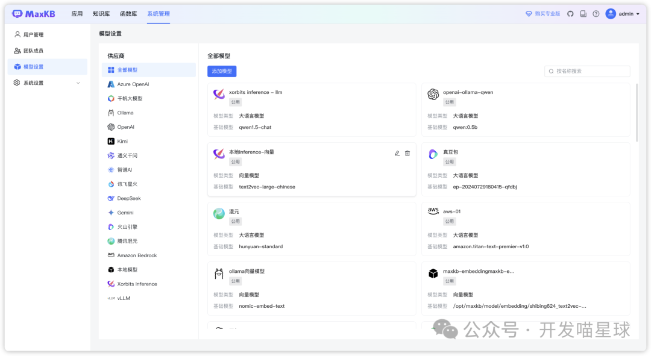Click the Amazon Bedrock aws icon
651x356 pixels.
coord(111,255)
